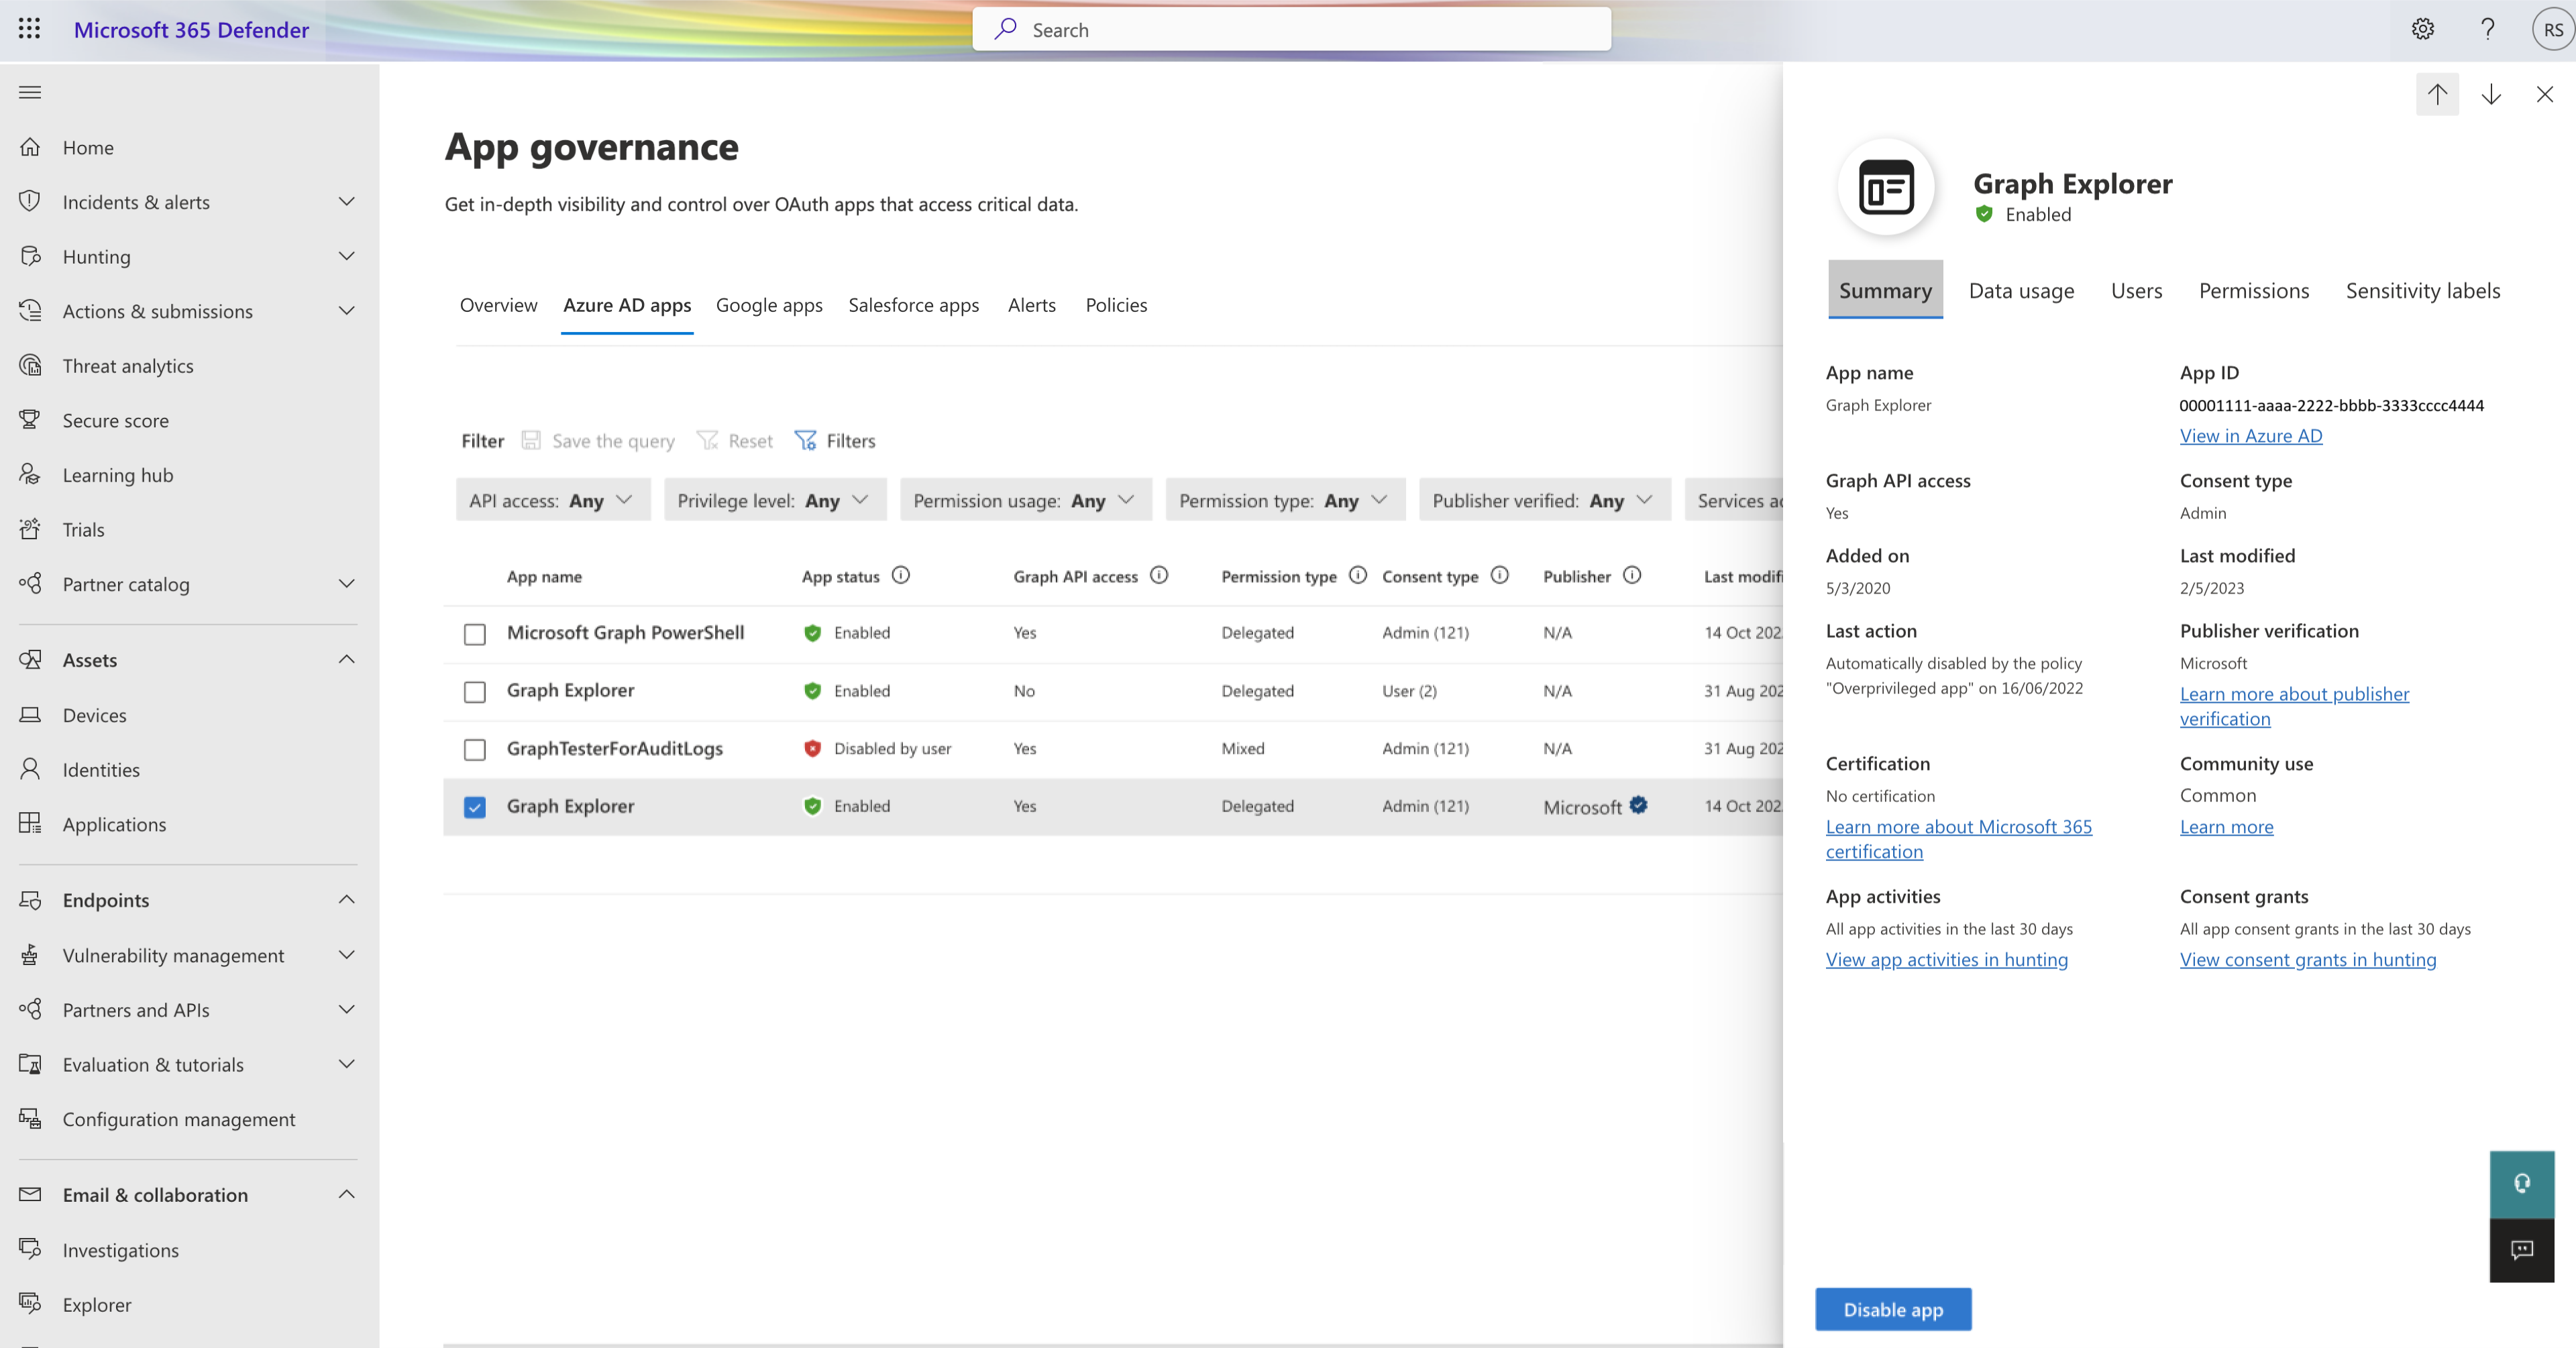This screenshot has height=1348, width=2576.
Task: Click the Disable app button
Action: point(1894,1309)
